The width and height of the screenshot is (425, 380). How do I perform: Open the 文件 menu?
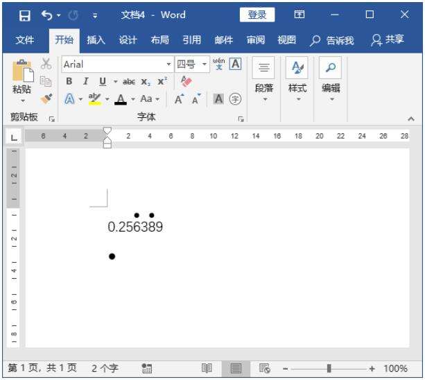click(26, 40)
